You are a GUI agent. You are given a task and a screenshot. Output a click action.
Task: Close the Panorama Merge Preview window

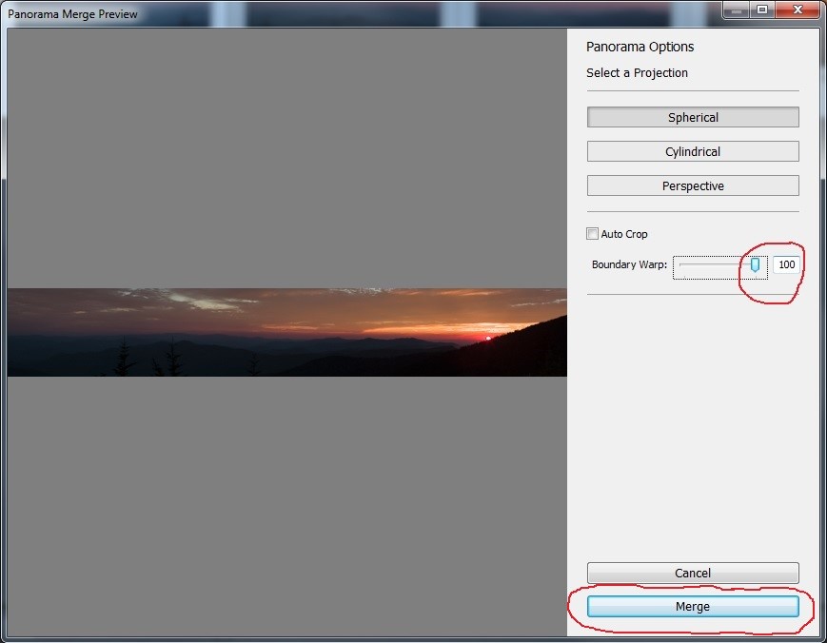[796, 10]
